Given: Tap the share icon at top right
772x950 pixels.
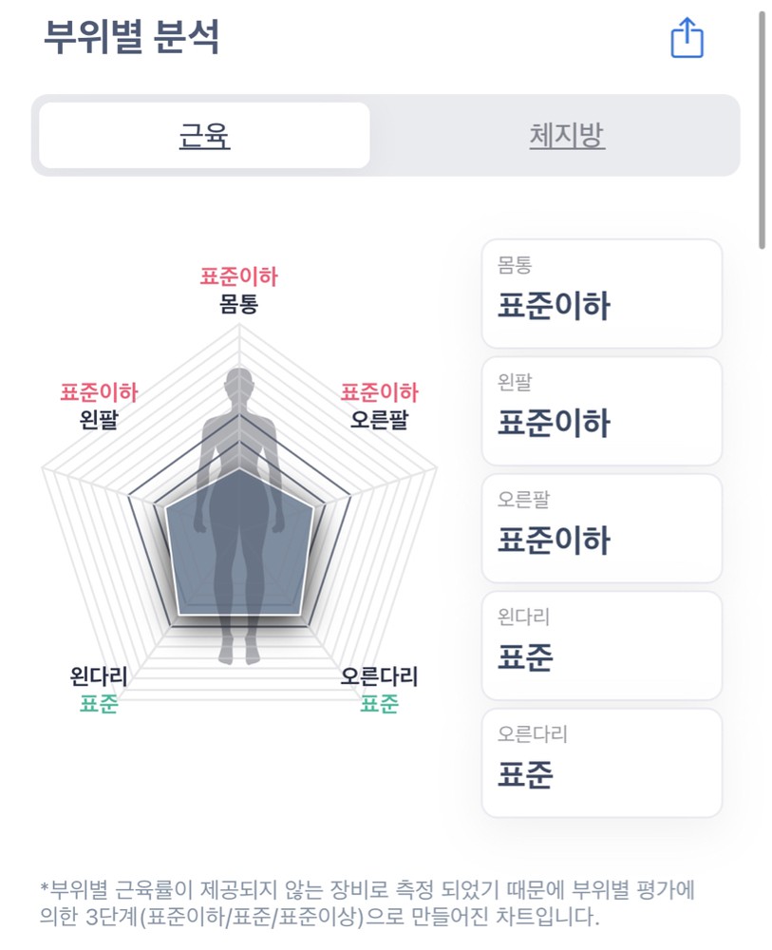Looking at the screenshot, I should (687, 39).
